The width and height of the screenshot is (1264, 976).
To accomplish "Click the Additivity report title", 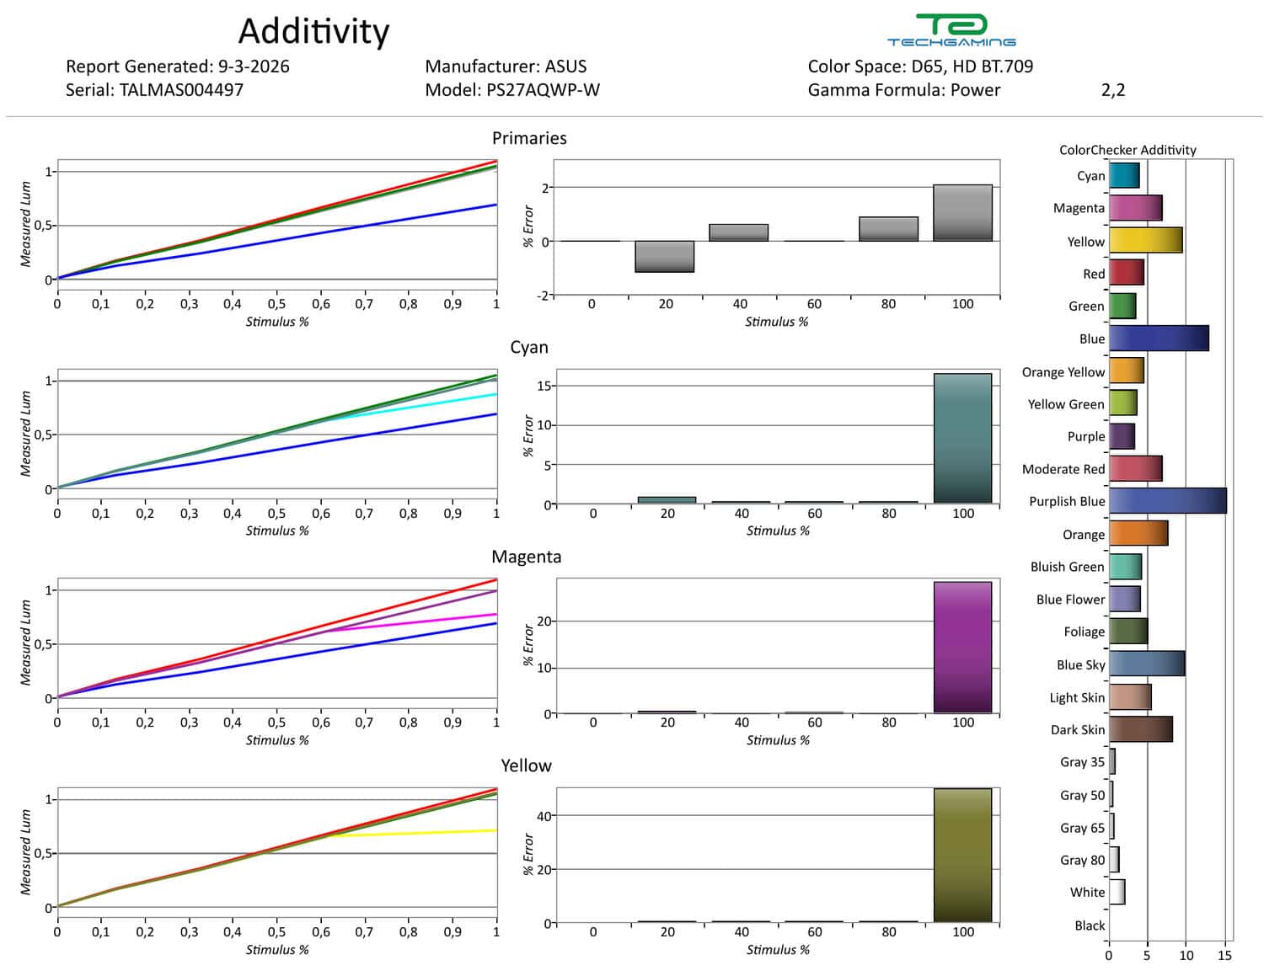I will (313, 31).
